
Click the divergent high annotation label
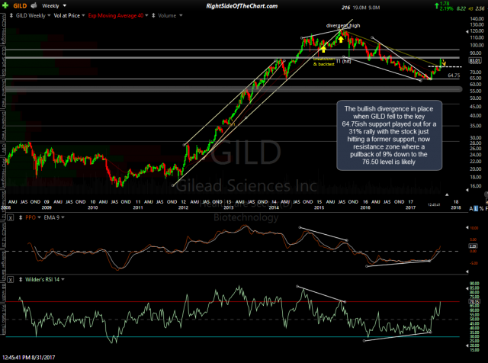coord(343,25)
